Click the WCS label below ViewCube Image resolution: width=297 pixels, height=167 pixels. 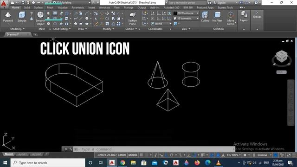(282, 72)
